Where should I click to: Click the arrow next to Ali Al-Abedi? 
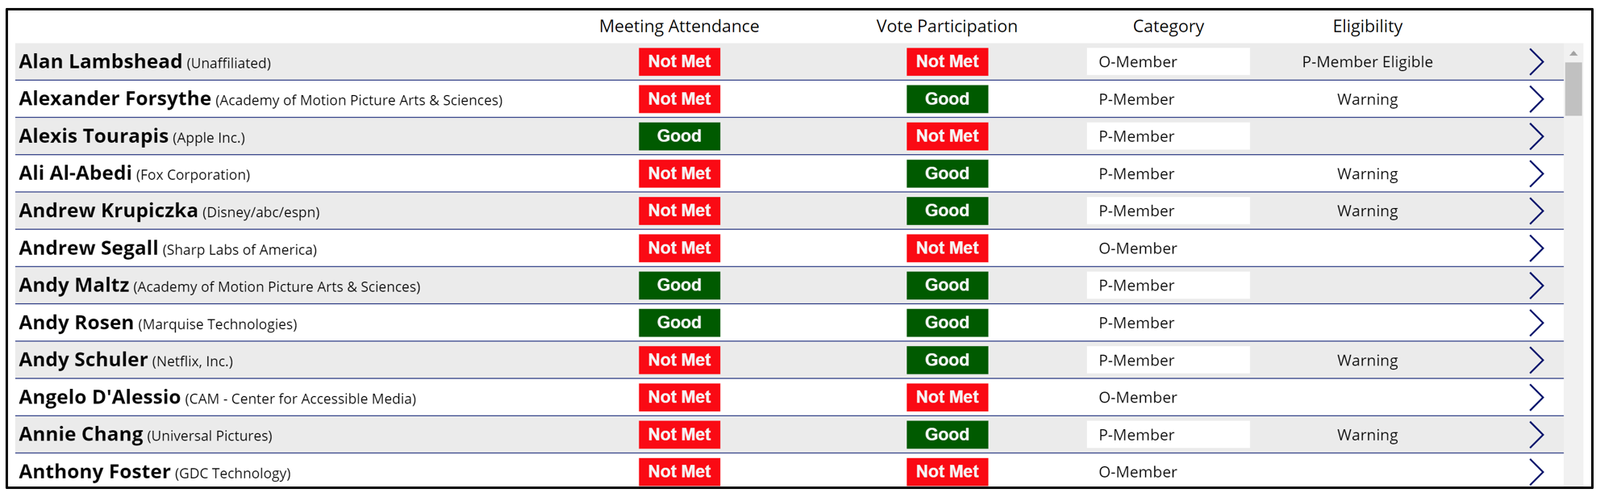pos(1535,173)
